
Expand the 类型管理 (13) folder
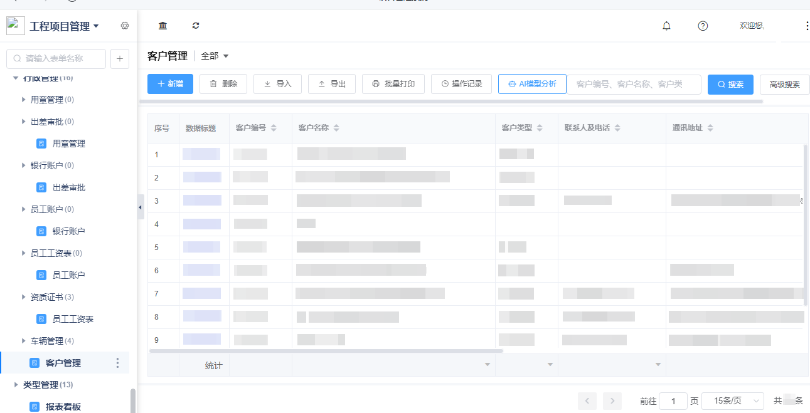click(x=16, y=385)
